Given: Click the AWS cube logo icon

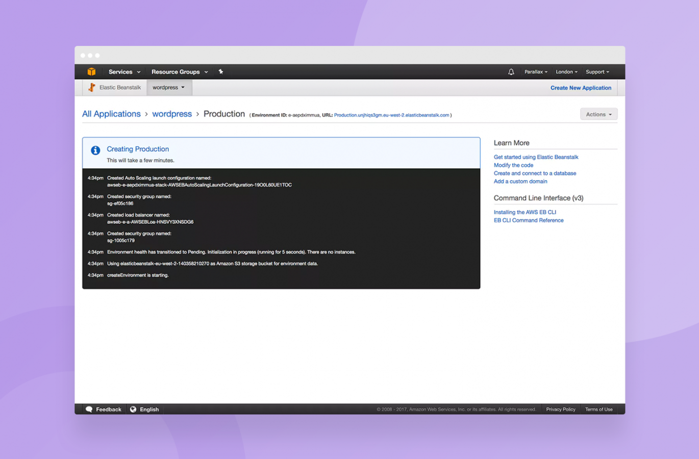Looking at the screenshot, I should pyautogui.click(x=91, y=72).
